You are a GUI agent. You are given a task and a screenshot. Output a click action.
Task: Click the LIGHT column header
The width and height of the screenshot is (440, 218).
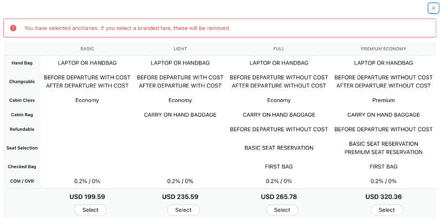click(180, 49)
